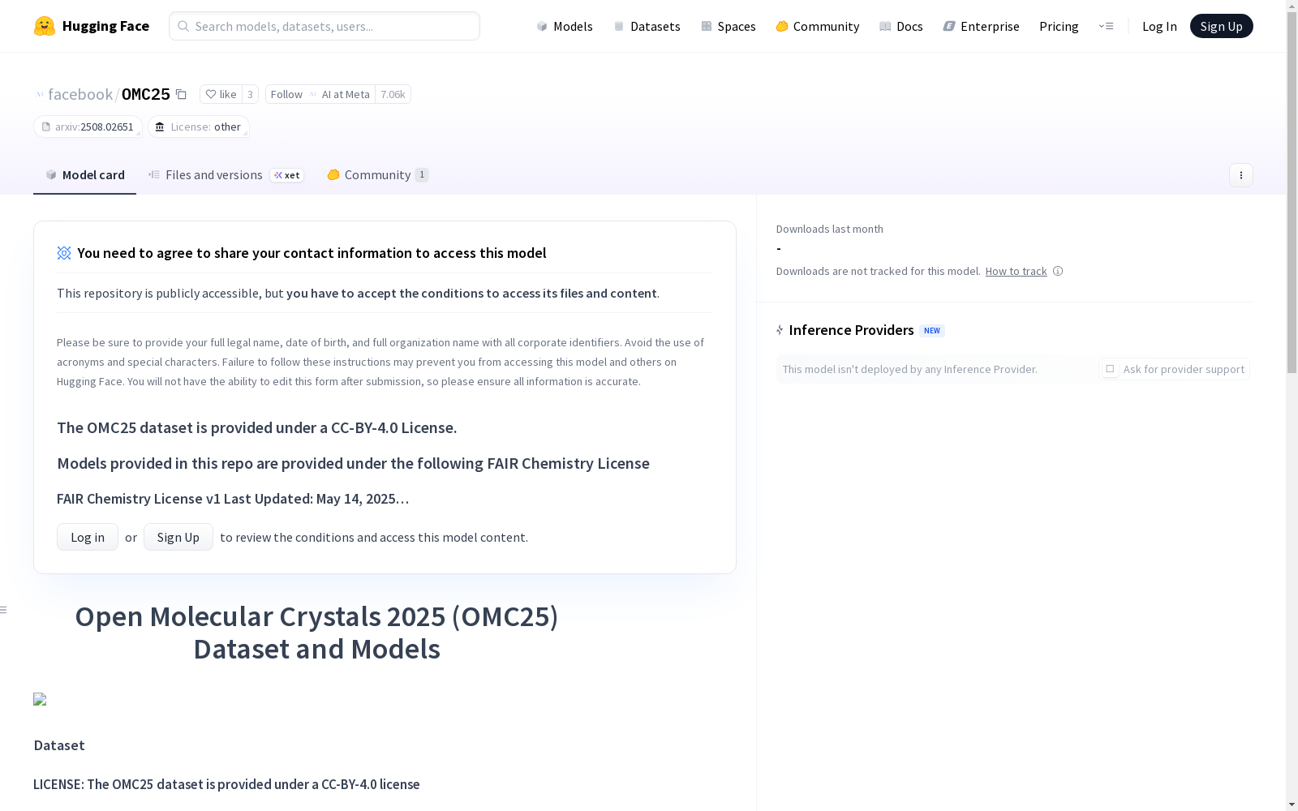The image size is (1298, 811).
Task: Click the like count 3
Action: 250,94
